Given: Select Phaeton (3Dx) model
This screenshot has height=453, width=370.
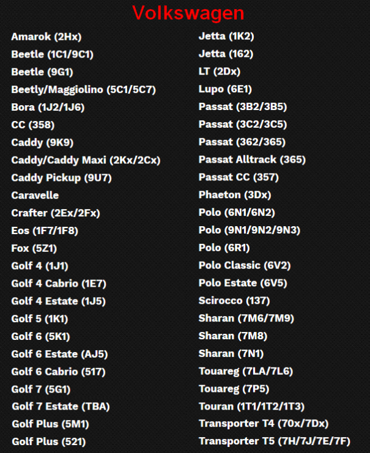Looking at the screenshot, I should coord(235,195).
